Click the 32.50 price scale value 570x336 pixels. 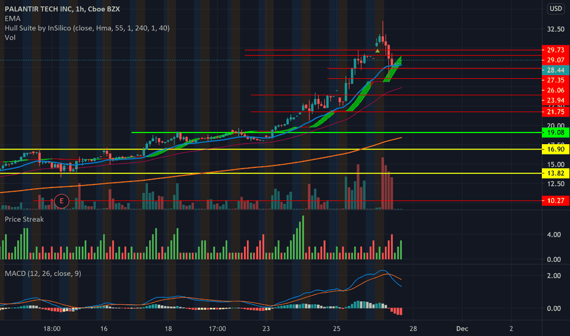[x=555, y=29]
